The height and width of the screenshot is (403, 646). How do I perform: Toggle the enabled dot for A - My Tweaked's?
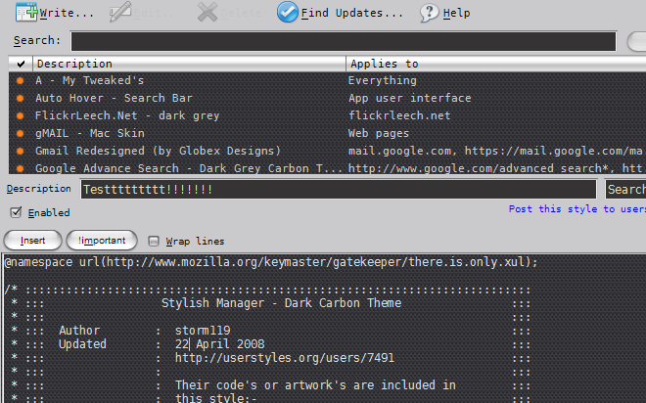(20, 80)
